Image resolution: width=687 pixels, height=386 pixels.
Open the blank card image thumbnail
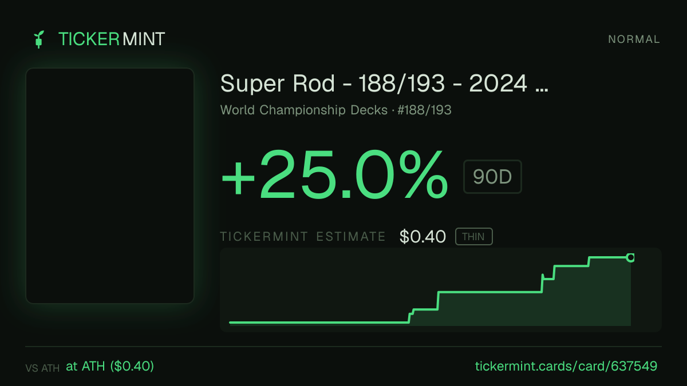110,186
